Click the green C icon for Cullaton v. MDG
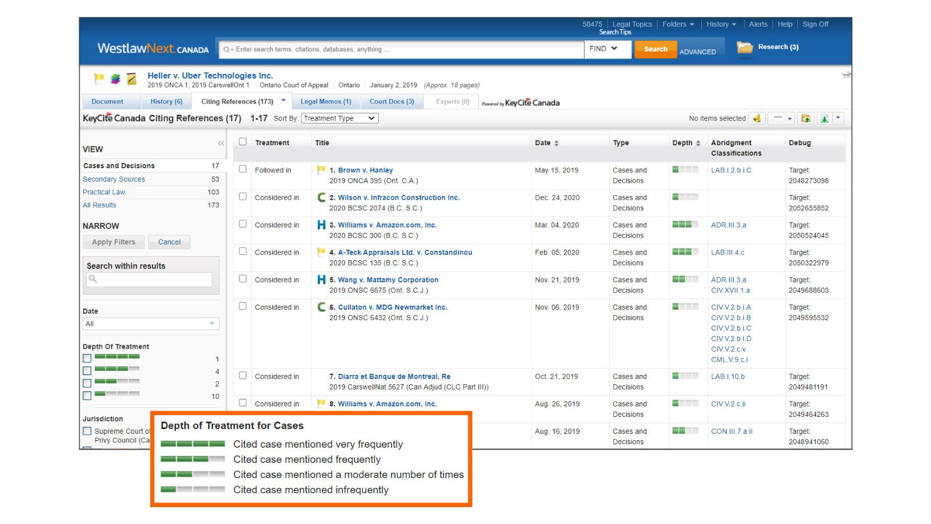 [321, 307]
